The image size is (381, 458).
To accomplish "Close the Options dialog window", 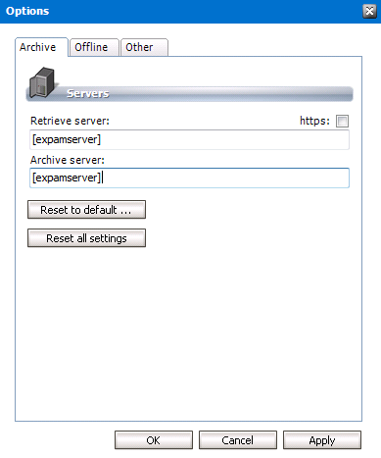I will [x=369, y=12].
